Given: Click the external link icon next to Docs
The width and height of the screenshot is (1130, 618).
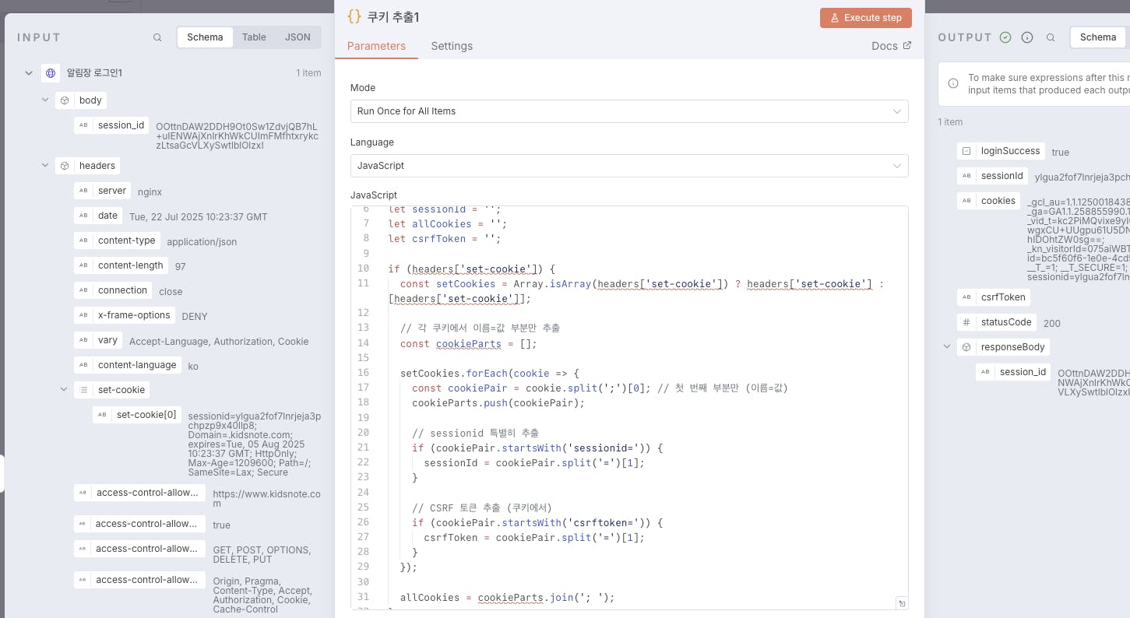Looking at the screenshot, I should pyautogui.click(x=906, y=46).
